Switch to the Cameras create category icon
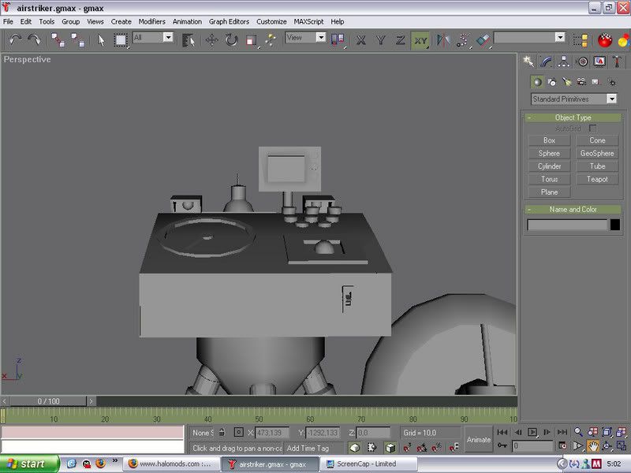Screen dimensions: 631x473 click(581, 82)
